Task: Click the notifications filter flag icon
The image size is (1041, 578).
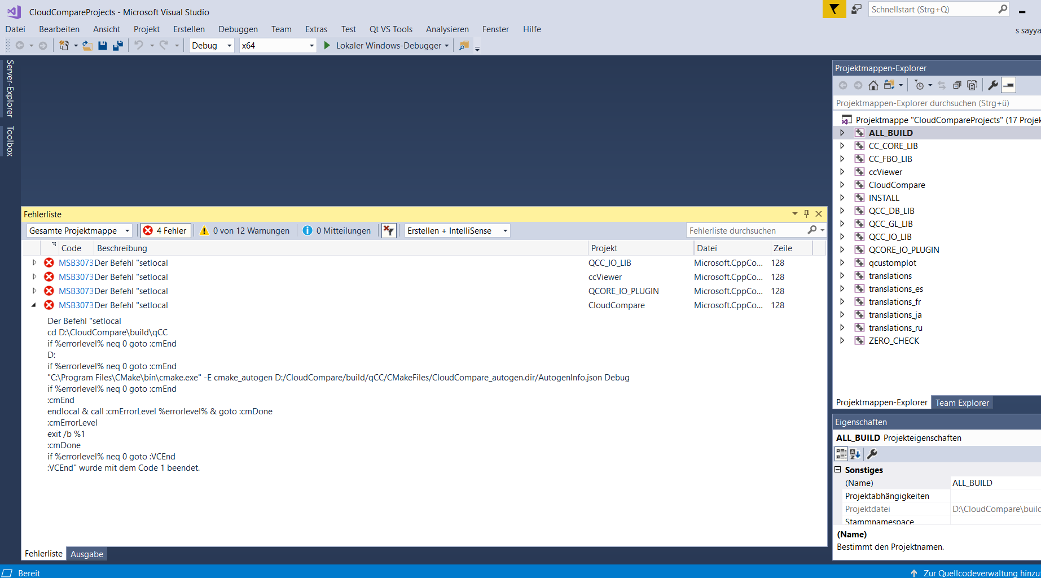Action: [x=834, y=9]
